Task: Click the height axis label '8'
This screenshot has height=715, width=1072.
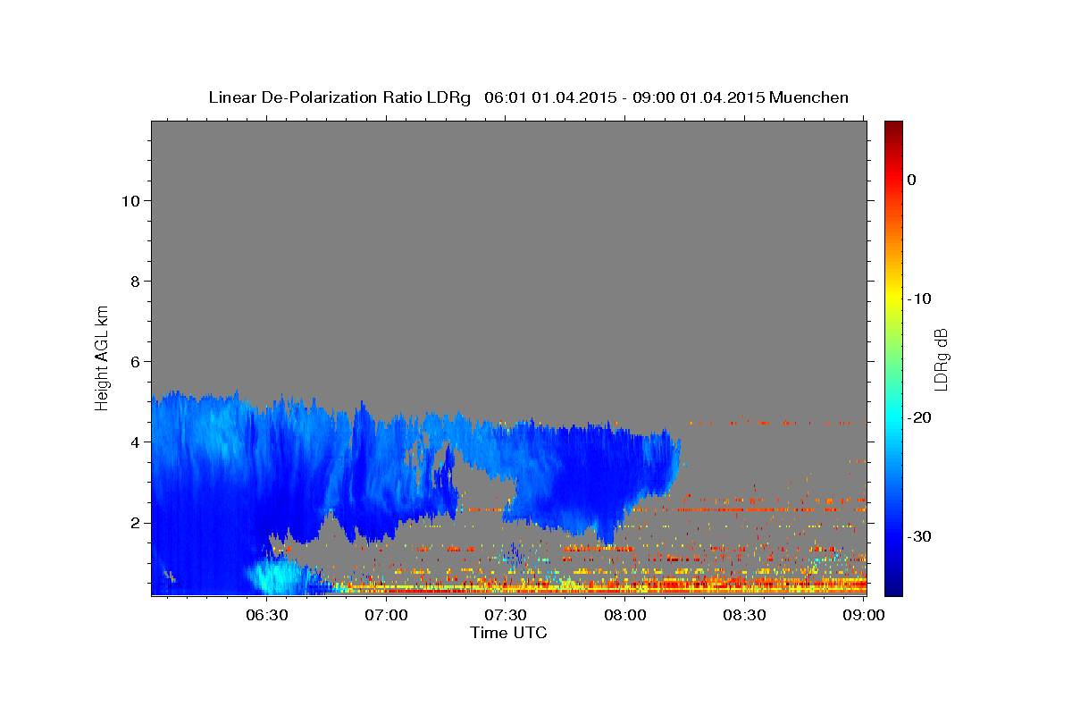Action: pyautogui.click(x=135, y=282)
